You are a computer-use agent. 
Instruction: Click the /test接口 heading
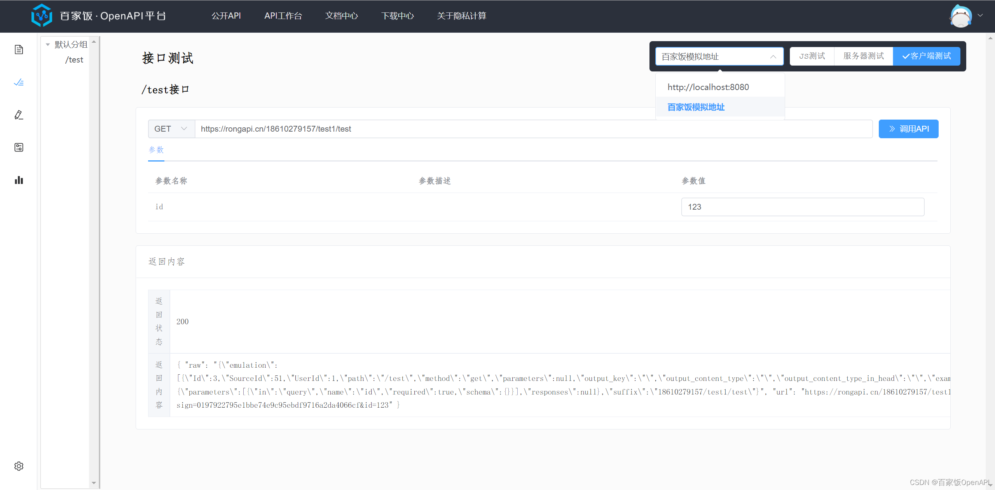click(166, 90)
